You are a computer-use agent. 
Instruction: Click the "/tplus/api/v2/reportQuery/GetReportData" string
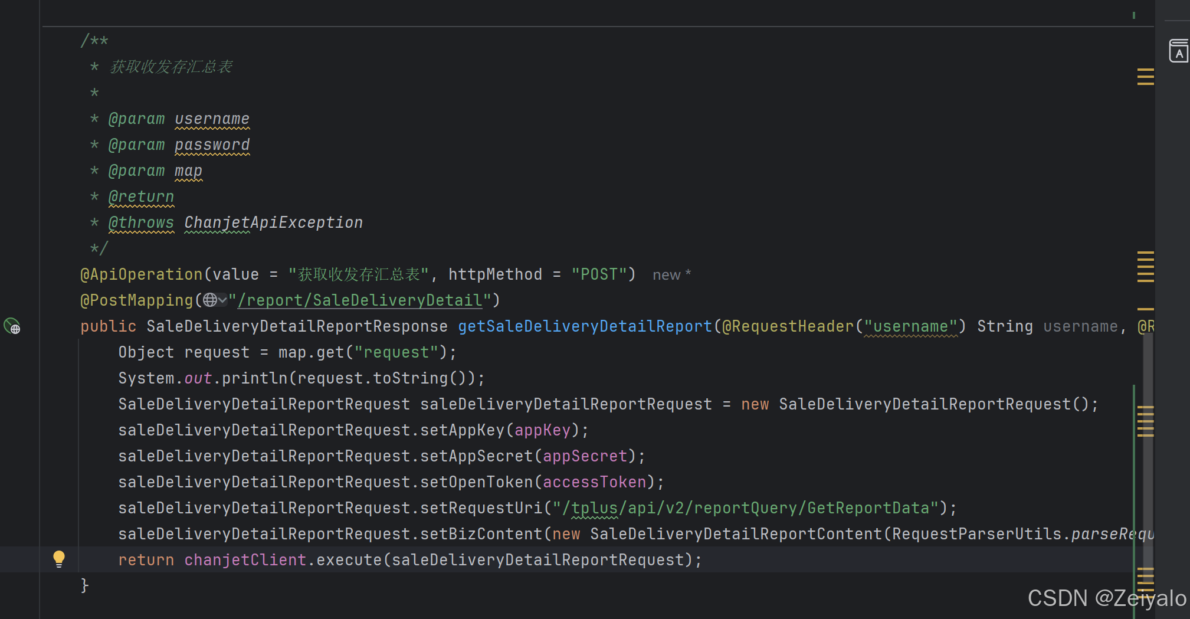[x=746, y=508]
